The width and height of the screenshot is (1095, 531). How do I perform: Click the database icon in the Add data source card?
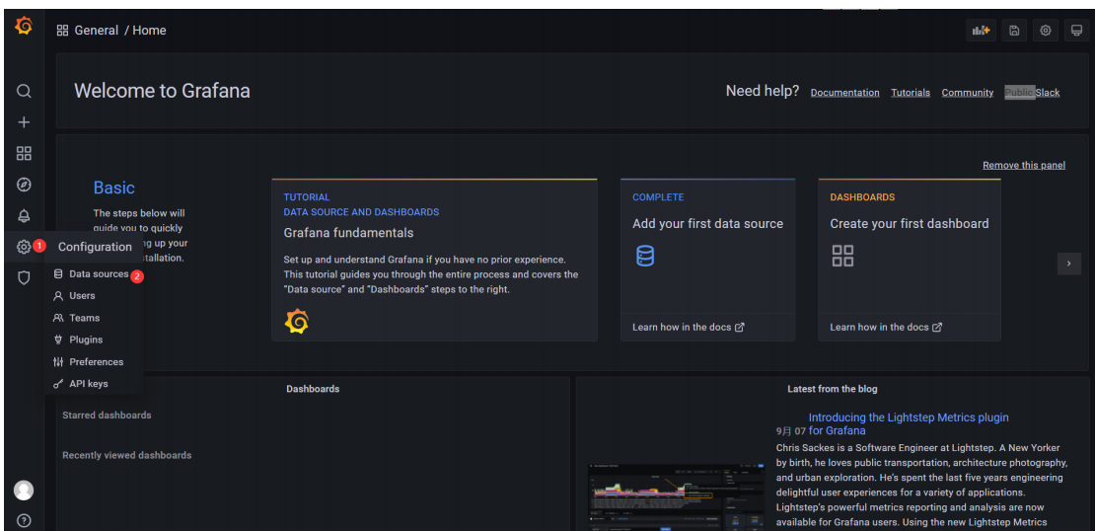645,256
